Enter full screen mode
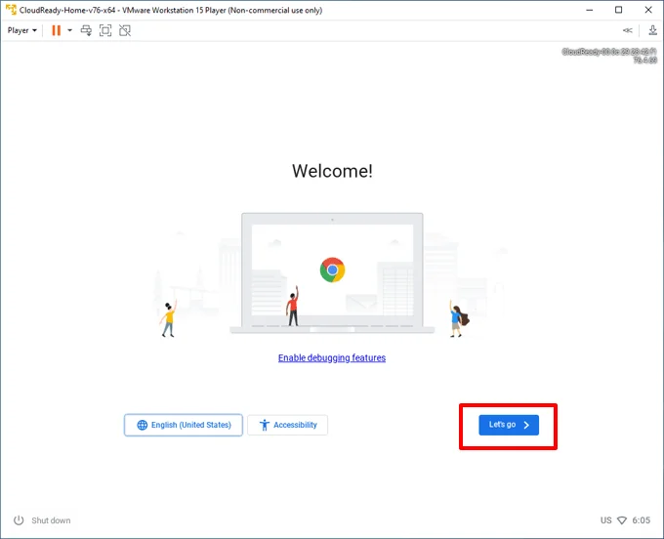 pos(105,30)
